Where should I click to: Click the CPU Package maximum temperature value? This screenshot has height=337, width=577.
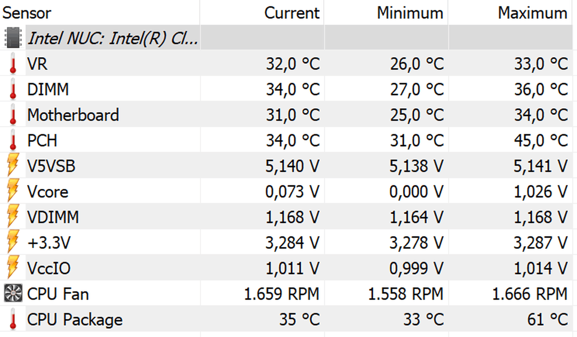coord(548,319)
